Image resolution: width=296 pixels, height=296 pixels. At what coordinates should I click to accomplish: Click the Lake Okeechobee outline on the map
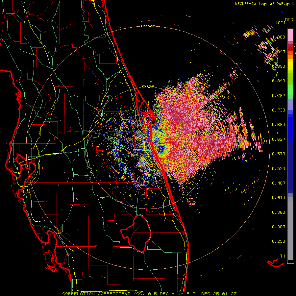(136, 233)
